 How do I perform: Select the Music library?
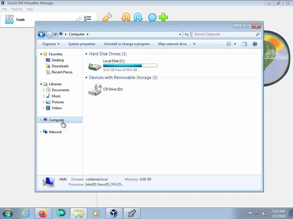(56, 96)
